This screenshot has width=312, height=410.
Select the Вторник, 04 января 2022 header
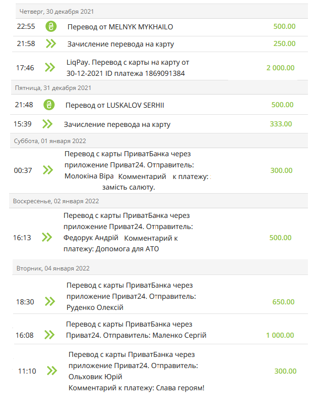160,268
